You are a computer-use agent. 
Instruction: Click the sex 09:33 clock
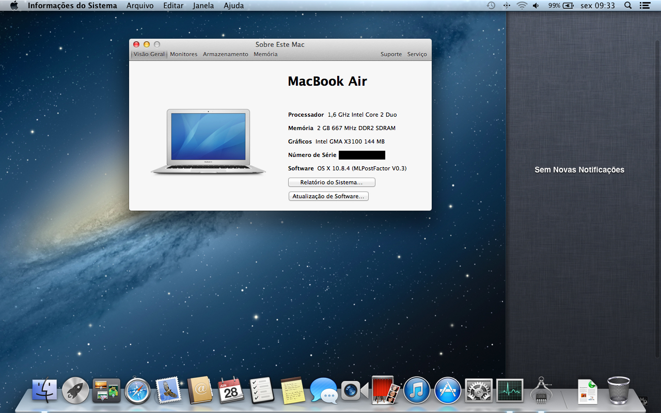tap(597, 6)
